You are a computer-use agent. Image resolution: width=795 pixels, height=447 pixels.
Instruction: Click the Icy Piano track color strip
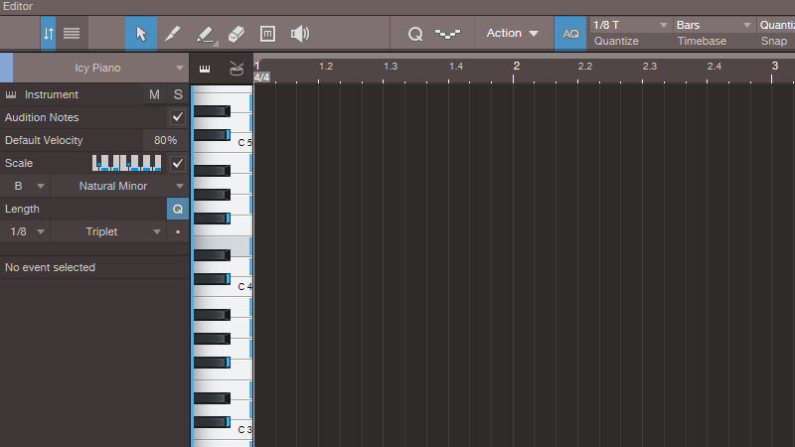pyautogui.click(x=7, y=68)
